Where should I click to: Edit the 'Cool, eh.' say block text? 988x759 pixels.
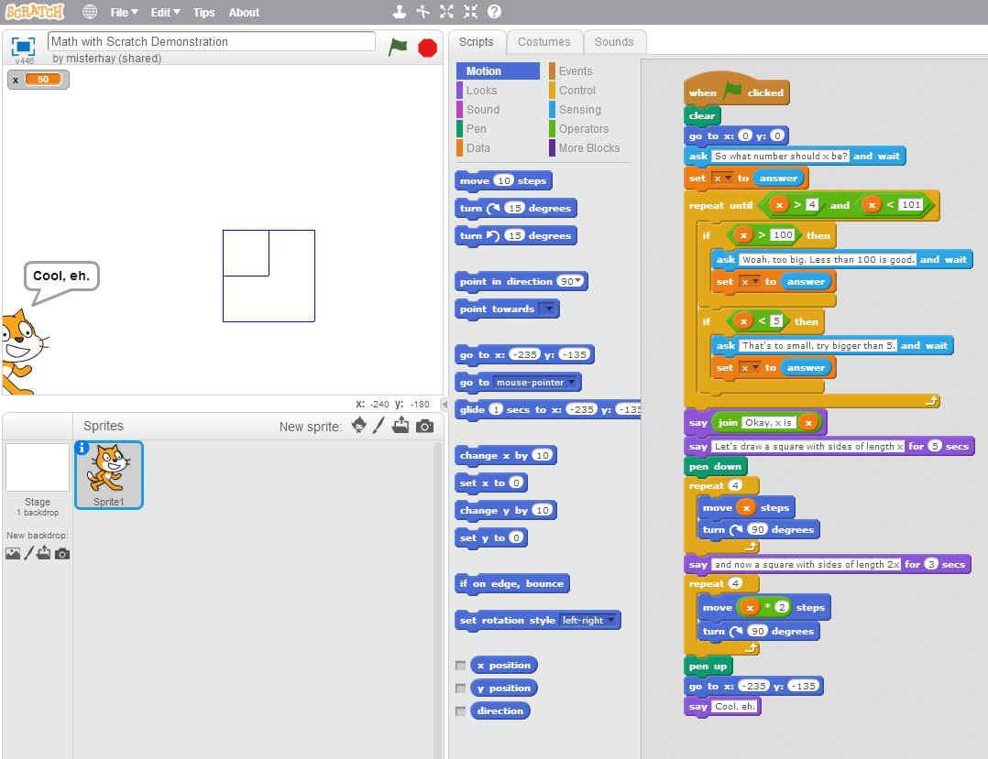pos(734,706)
